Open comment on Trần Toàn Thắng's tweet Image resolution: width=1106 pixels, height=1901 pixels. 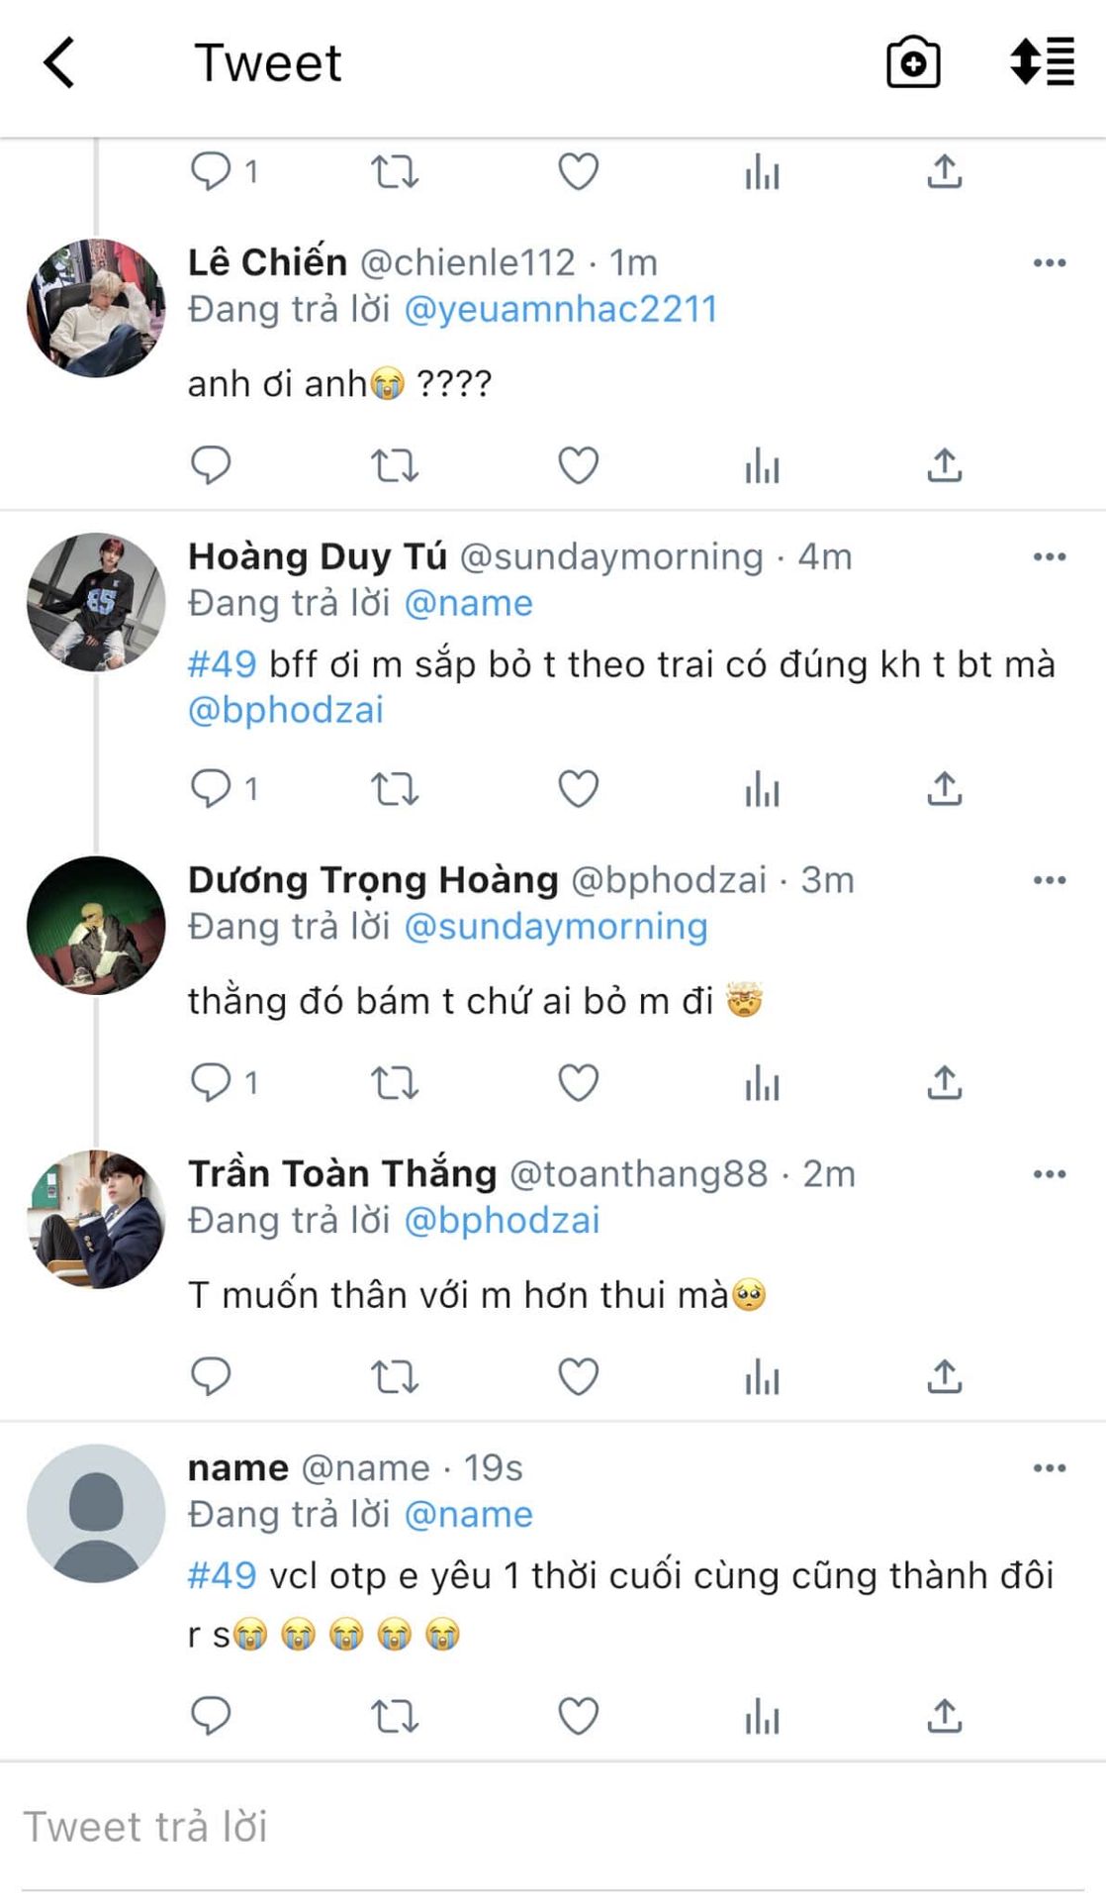pyautogui.click(x=211, y=1376)
